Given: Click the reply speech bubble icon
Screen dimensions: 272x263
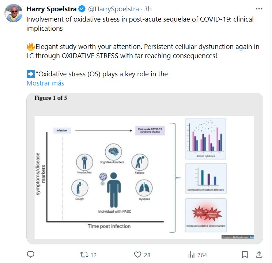Looking at the screenshot, I should pos(31,255).
